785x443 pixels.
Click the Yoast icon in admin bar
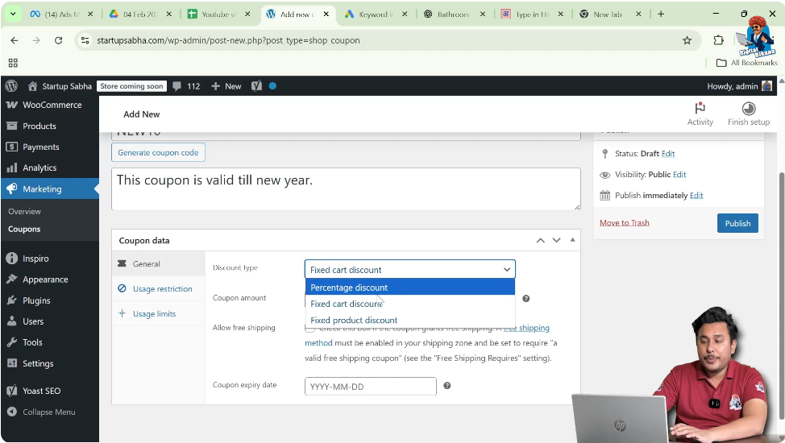(x=256, y=86)
